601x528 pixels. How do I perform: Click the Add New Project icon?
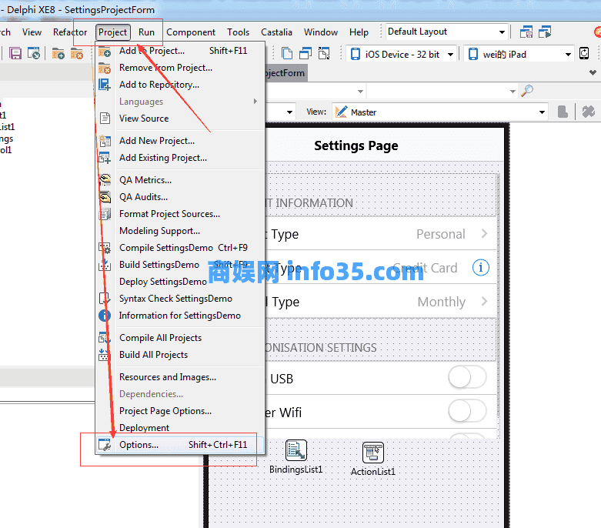(105, 141)
